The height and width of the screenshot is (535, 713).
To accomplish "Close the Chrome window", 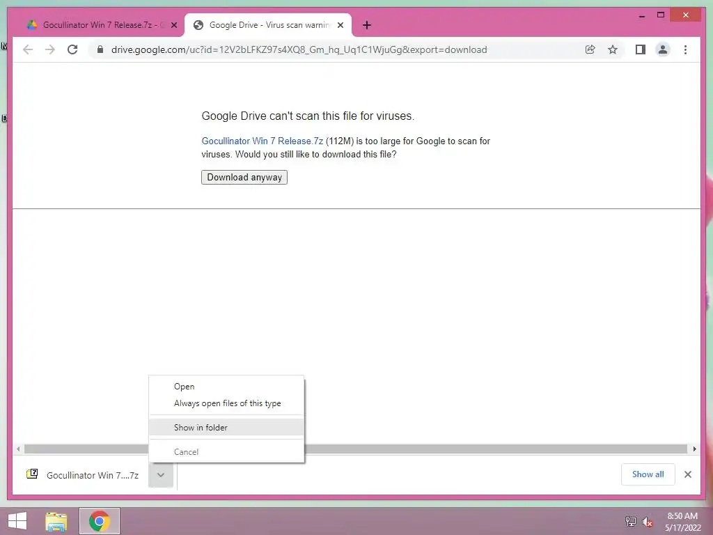I will (x=686, y=15).
